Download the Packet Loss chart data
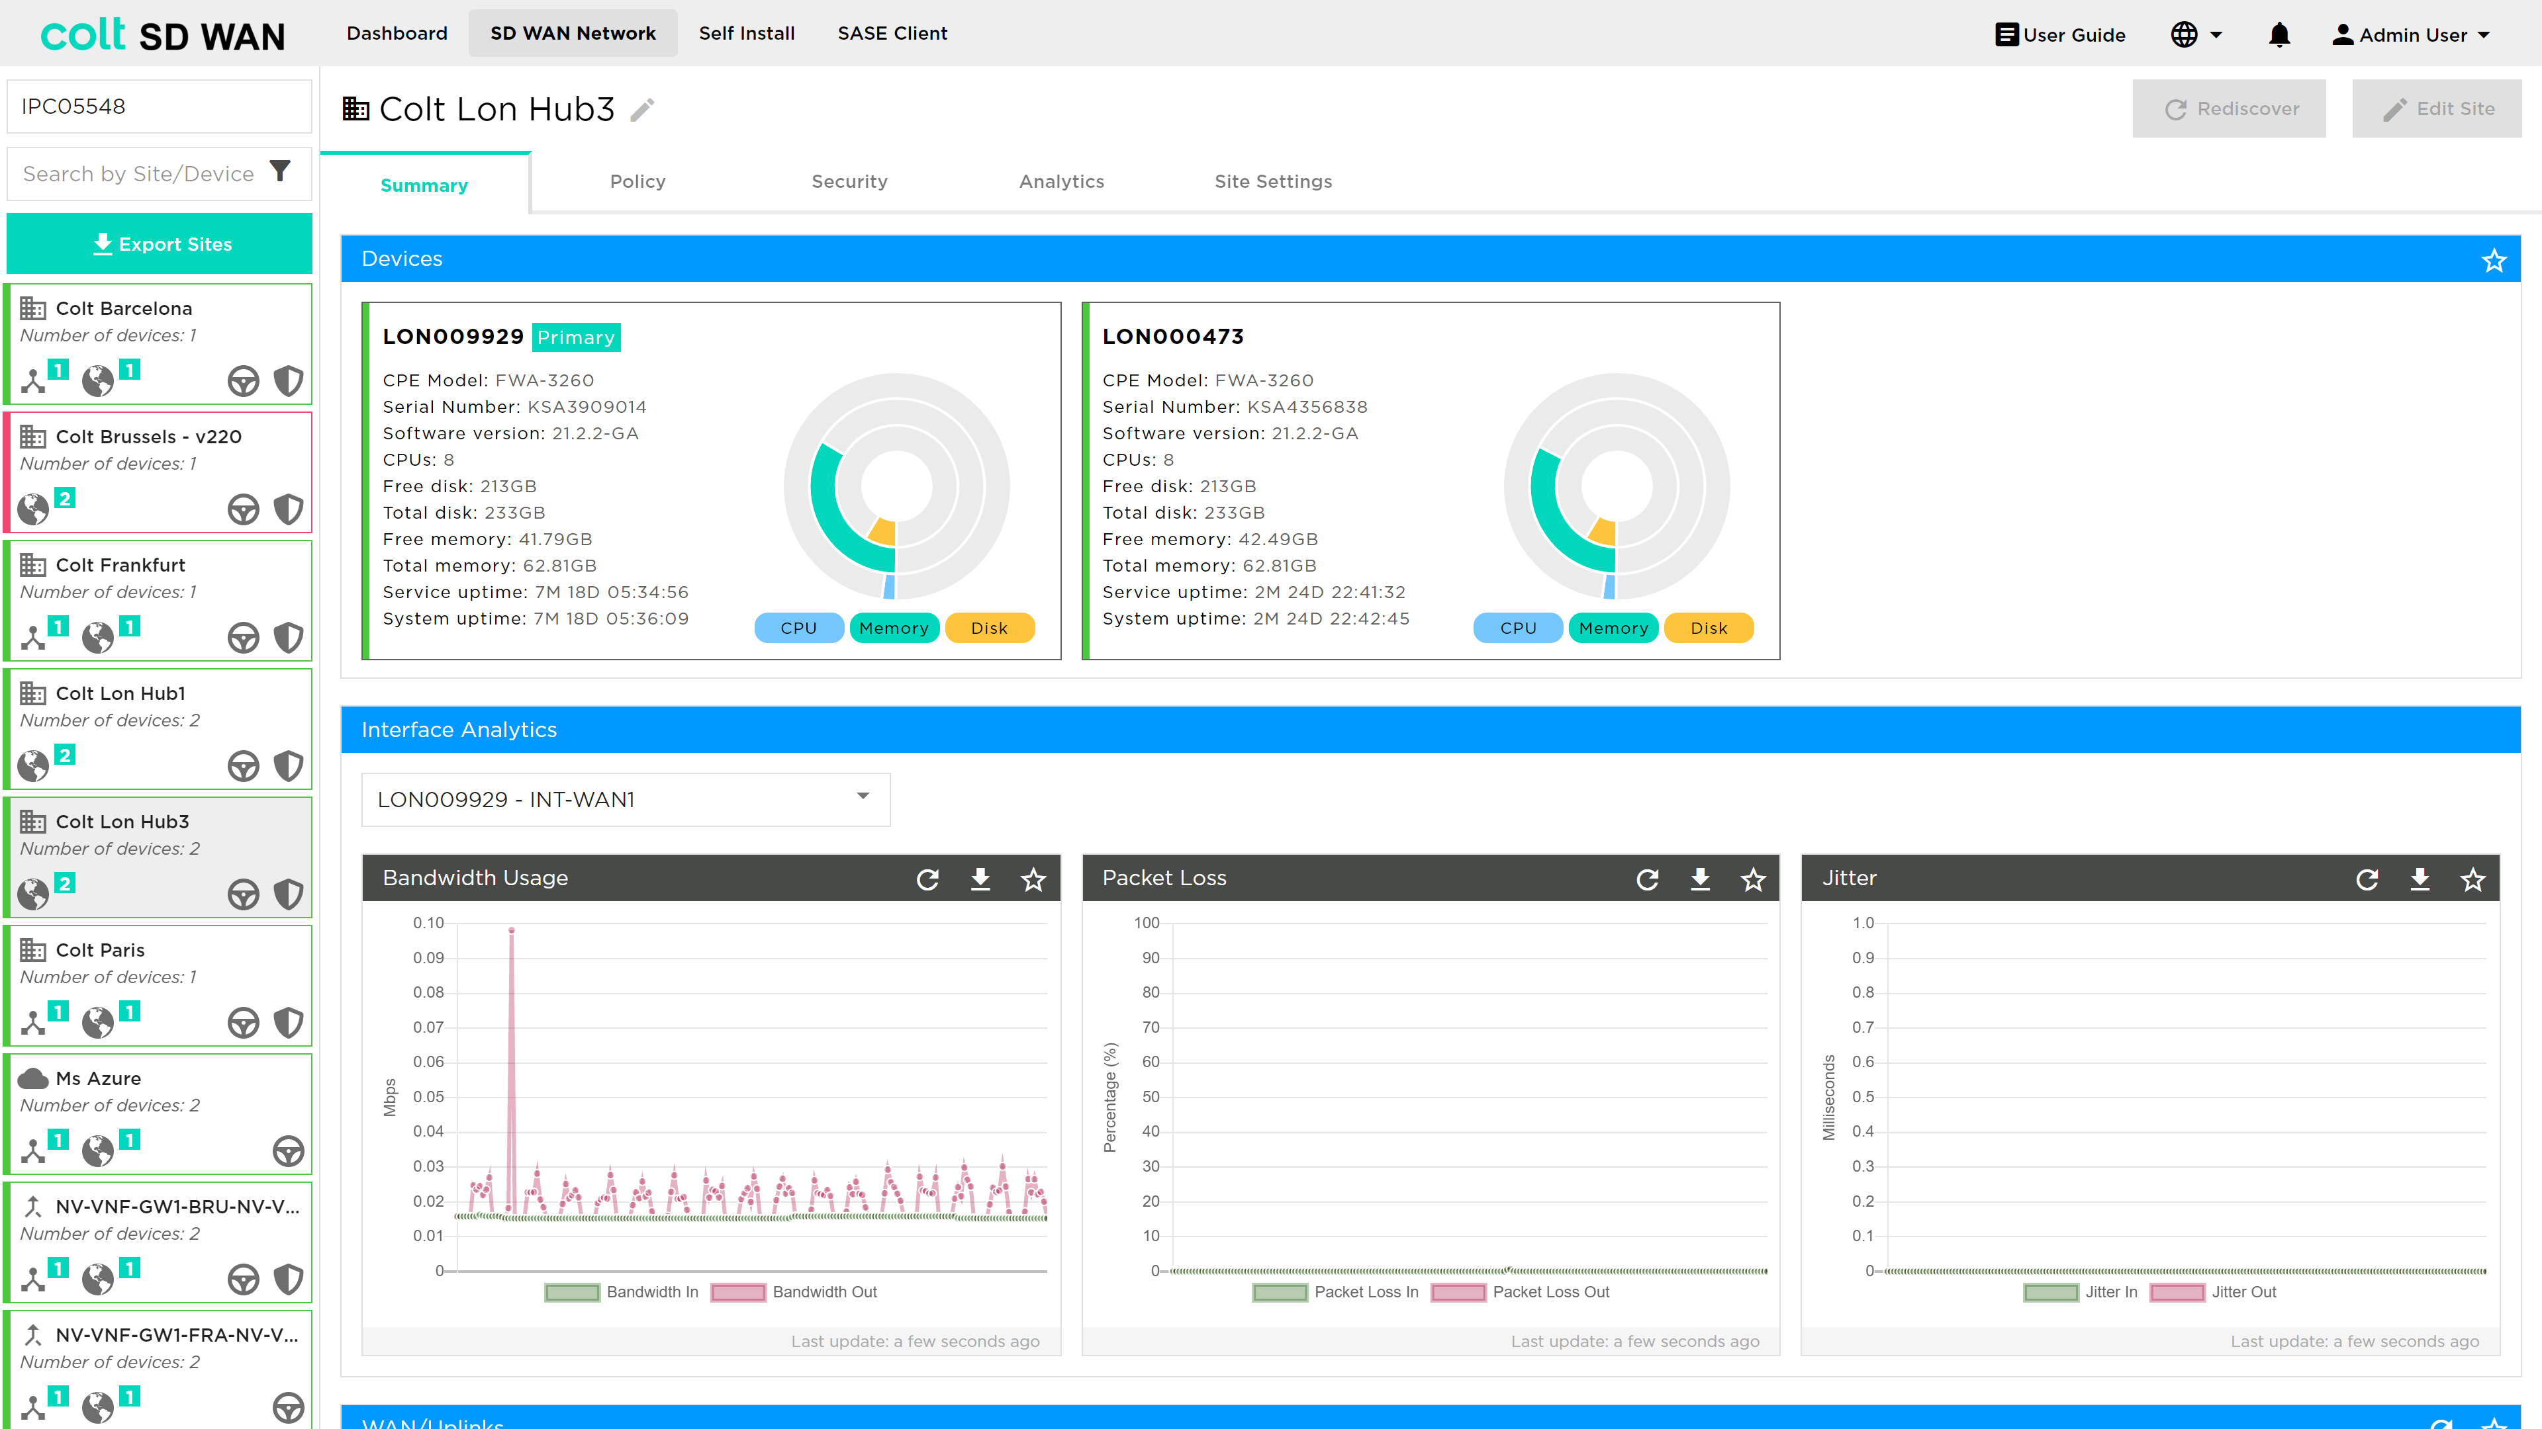 (x=1700, y=879)
